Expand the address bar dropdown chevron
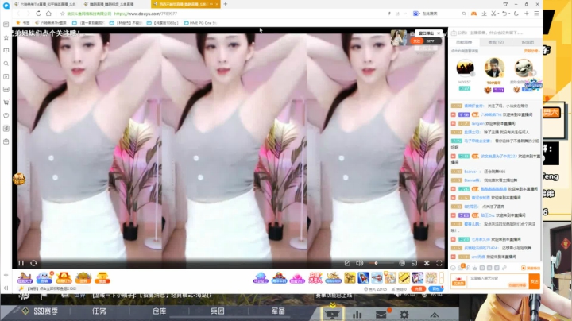The height and width of the screenshot is (321, 572). (405, 14)
